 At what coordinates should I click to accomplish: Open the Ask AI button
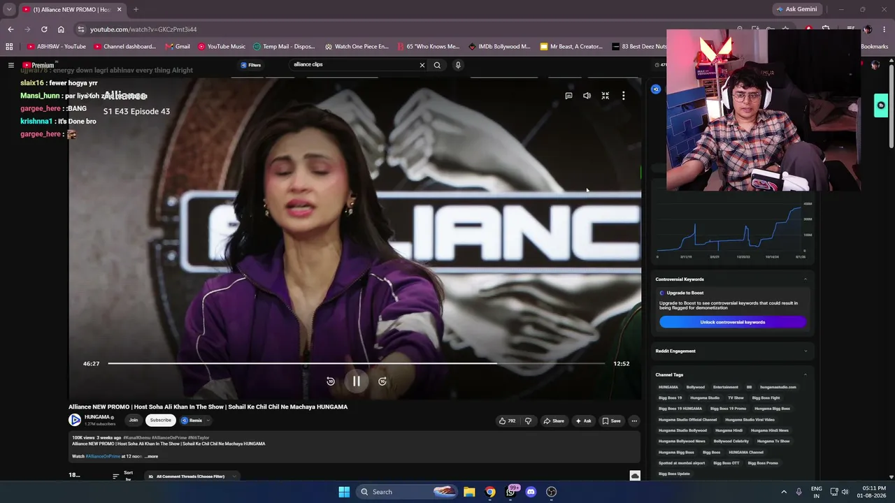pos(583,421)
